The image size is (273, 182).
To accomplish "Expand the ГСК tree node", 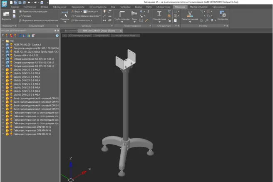I will [x=3, y=41].
